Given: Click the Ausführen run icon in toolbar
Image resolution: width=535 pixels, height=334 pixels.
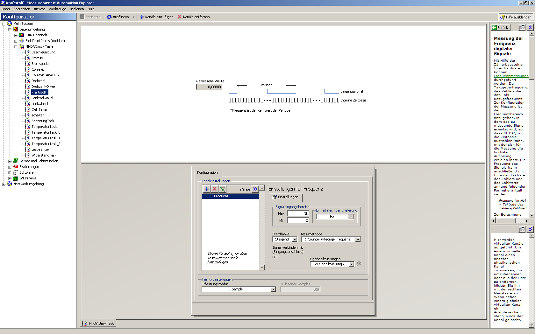Looking at the screenshot, I should 109,17.
